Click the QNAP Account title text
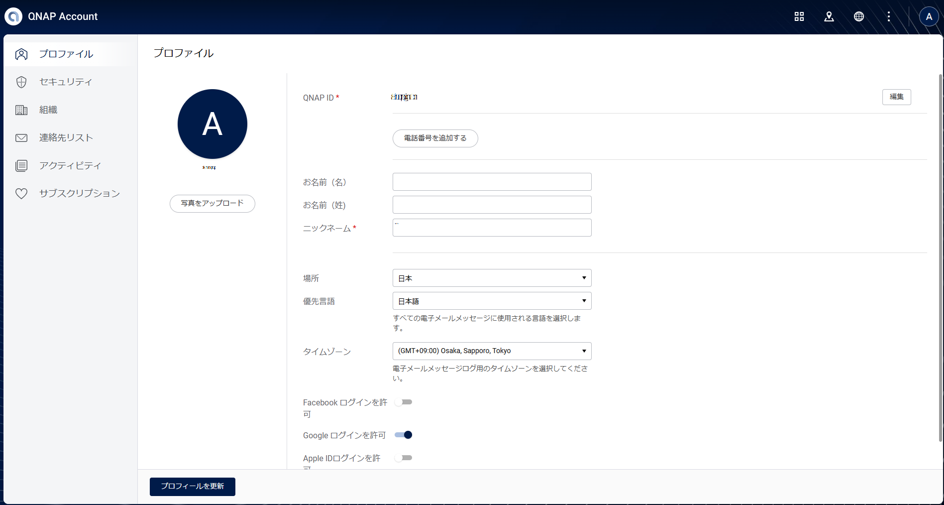 point(63,16)
